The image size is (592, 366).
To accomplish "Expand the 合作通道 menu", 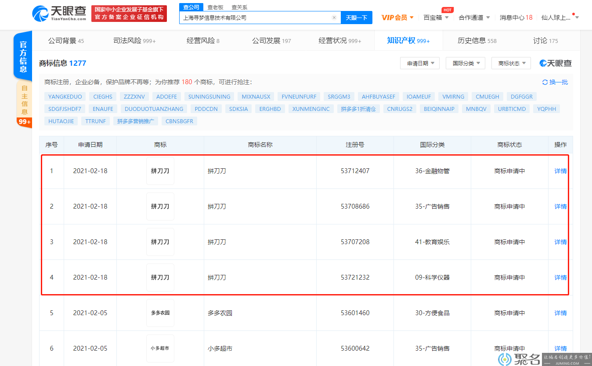I will pos(474,18).
